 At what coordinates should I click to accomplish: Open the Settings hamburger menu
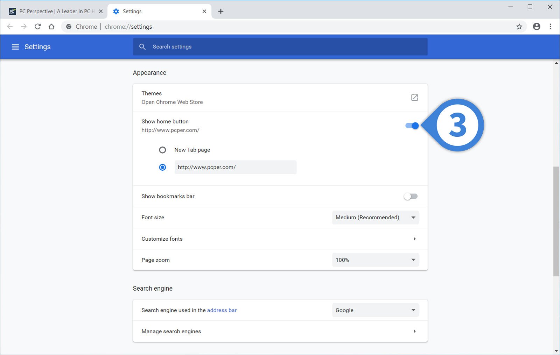(15, 47)
